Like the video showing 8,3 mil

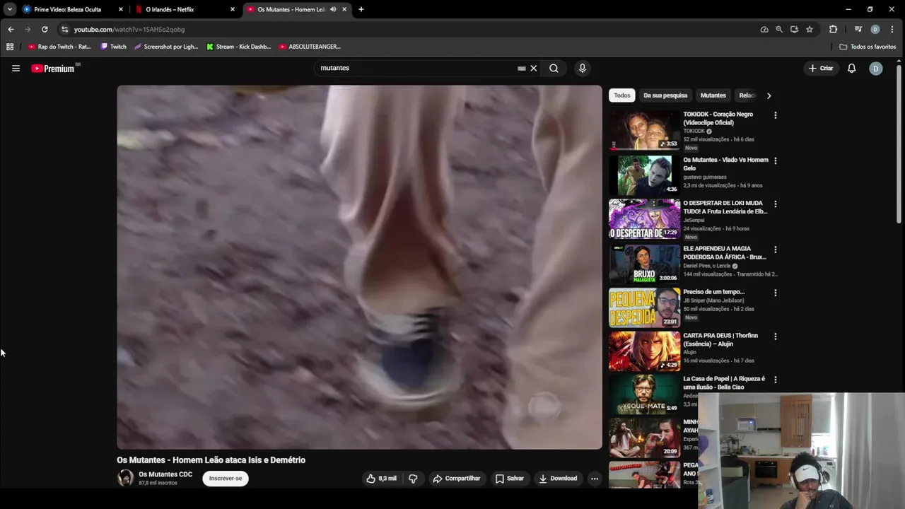(x=381, y=479)
